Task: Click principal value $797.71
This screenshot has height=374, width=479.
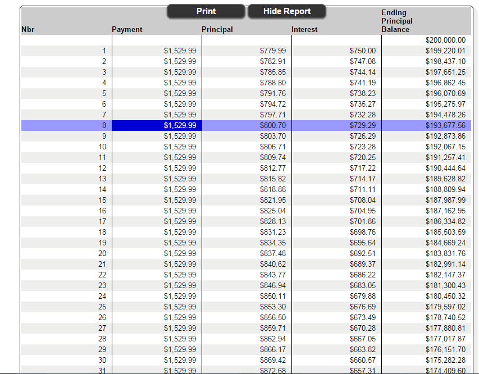Action: click(x=273, y=115)
